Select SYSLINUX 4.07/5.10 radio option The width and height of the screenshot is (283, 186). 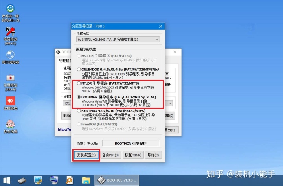79,111
